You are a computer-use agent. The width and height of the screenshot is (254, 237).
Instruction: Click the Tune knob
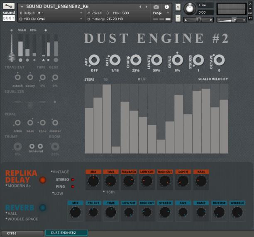point(190,8)
